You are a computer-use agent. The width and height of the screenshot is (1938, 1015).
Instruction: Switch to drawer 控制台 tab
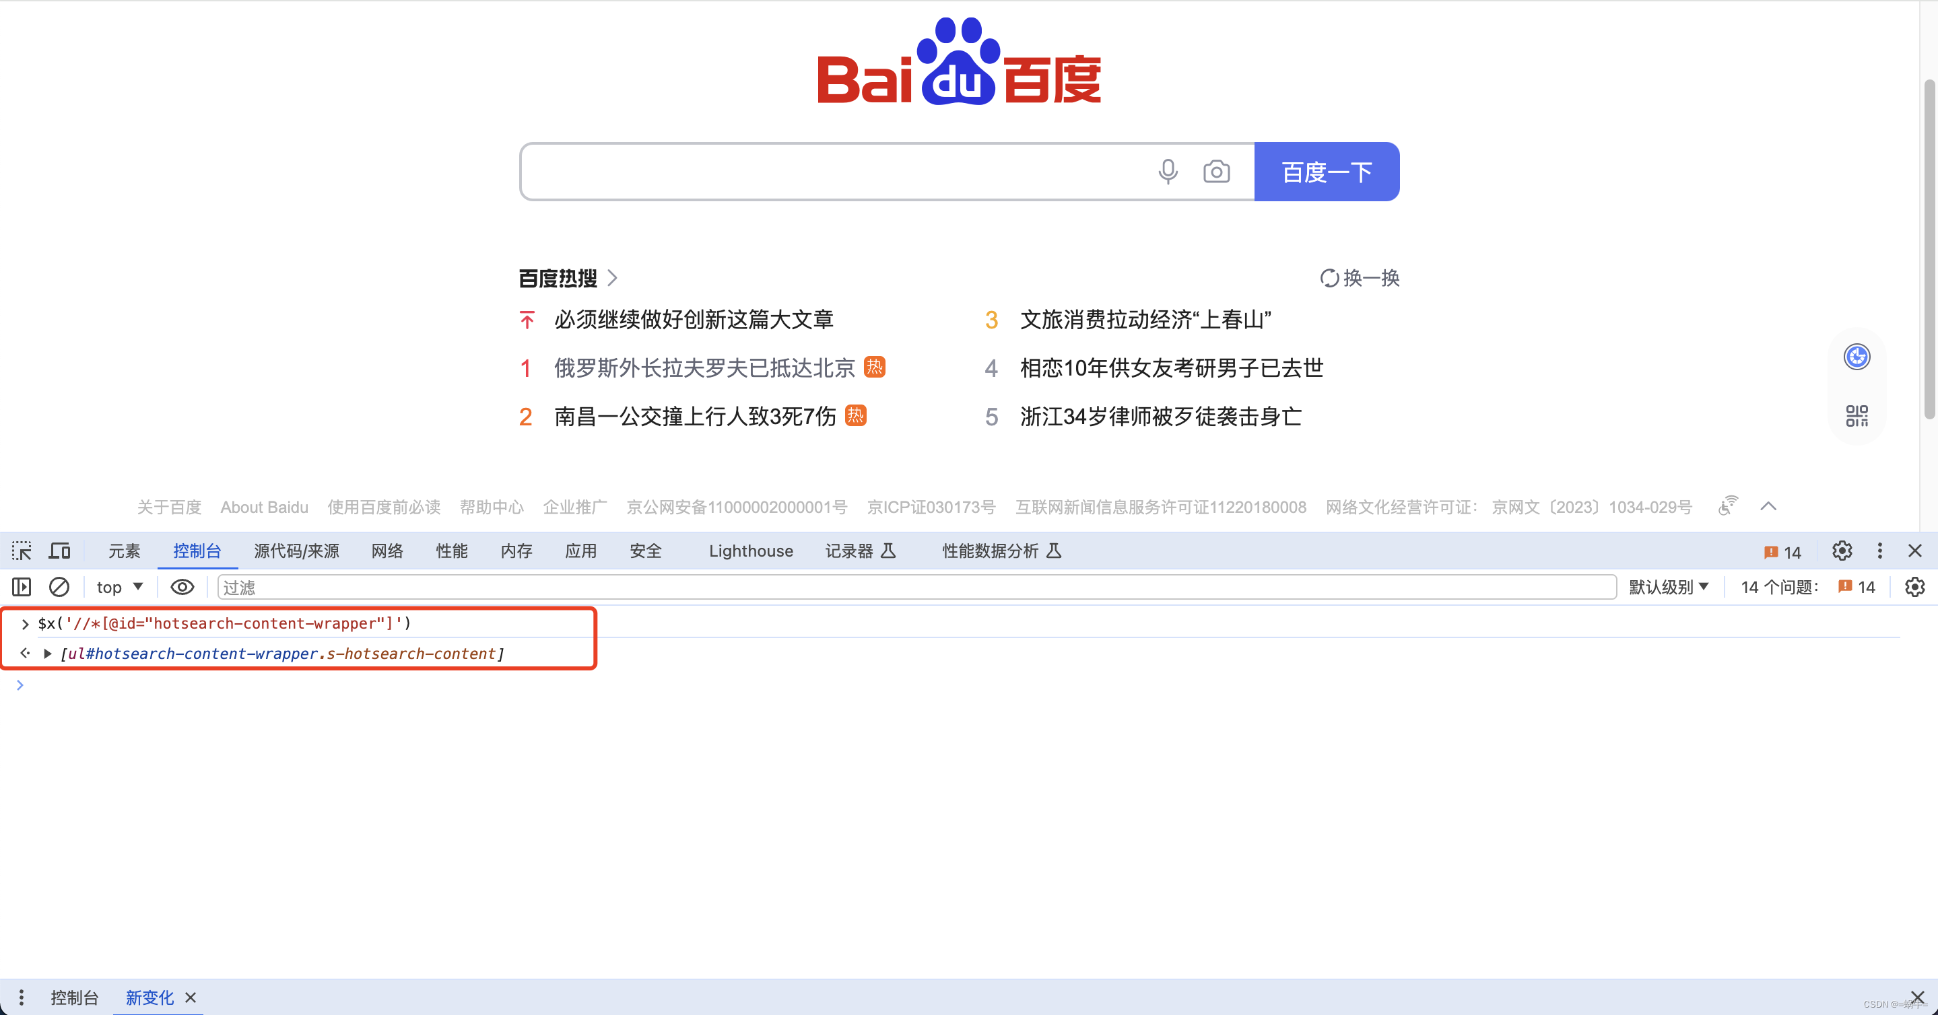click(x=75, y=997)
